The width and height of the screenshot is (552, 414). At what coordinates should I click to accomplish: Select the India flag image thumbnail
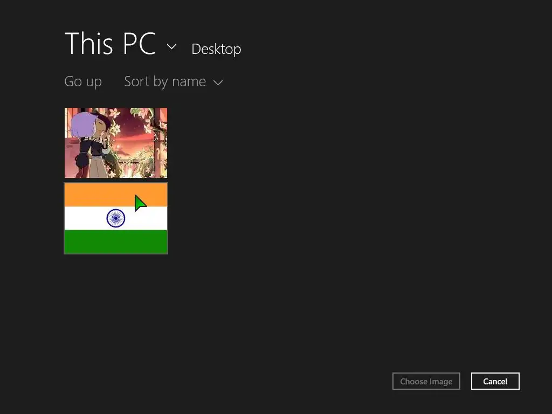tap(116, 218)
